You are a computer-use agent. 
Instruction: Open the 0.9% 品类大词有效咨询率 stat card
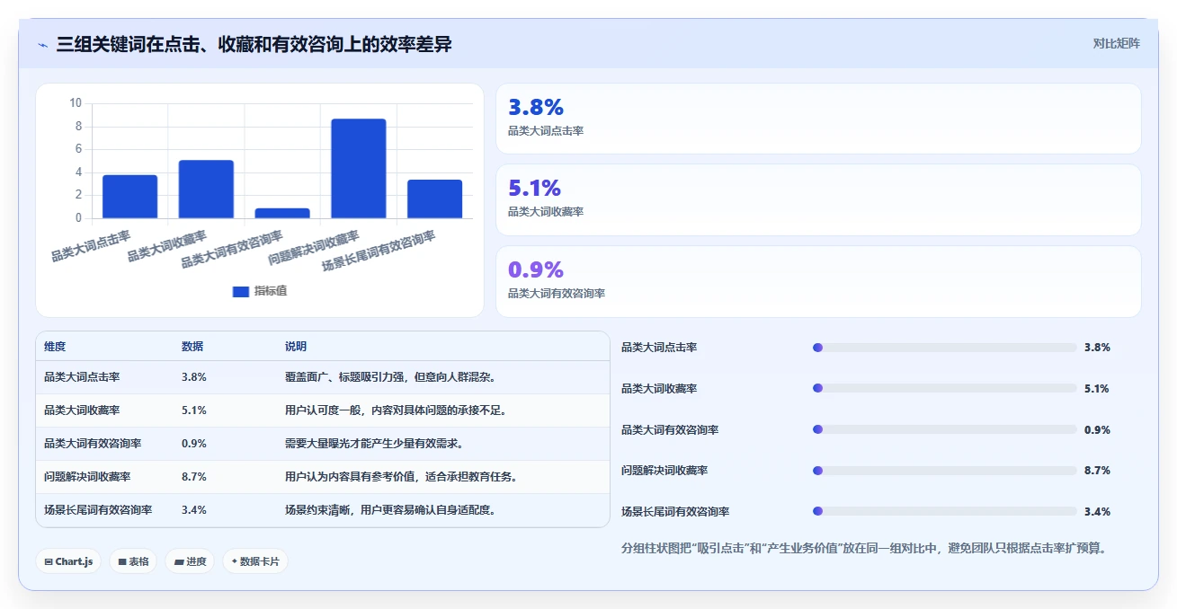click(x=818, y=281)
